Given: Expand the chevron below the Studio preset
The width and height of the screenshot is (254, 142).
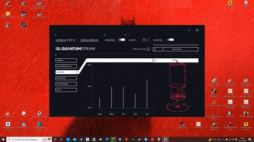Looking at the screenshot, I should pyautogui.click(x=196, y=64).
